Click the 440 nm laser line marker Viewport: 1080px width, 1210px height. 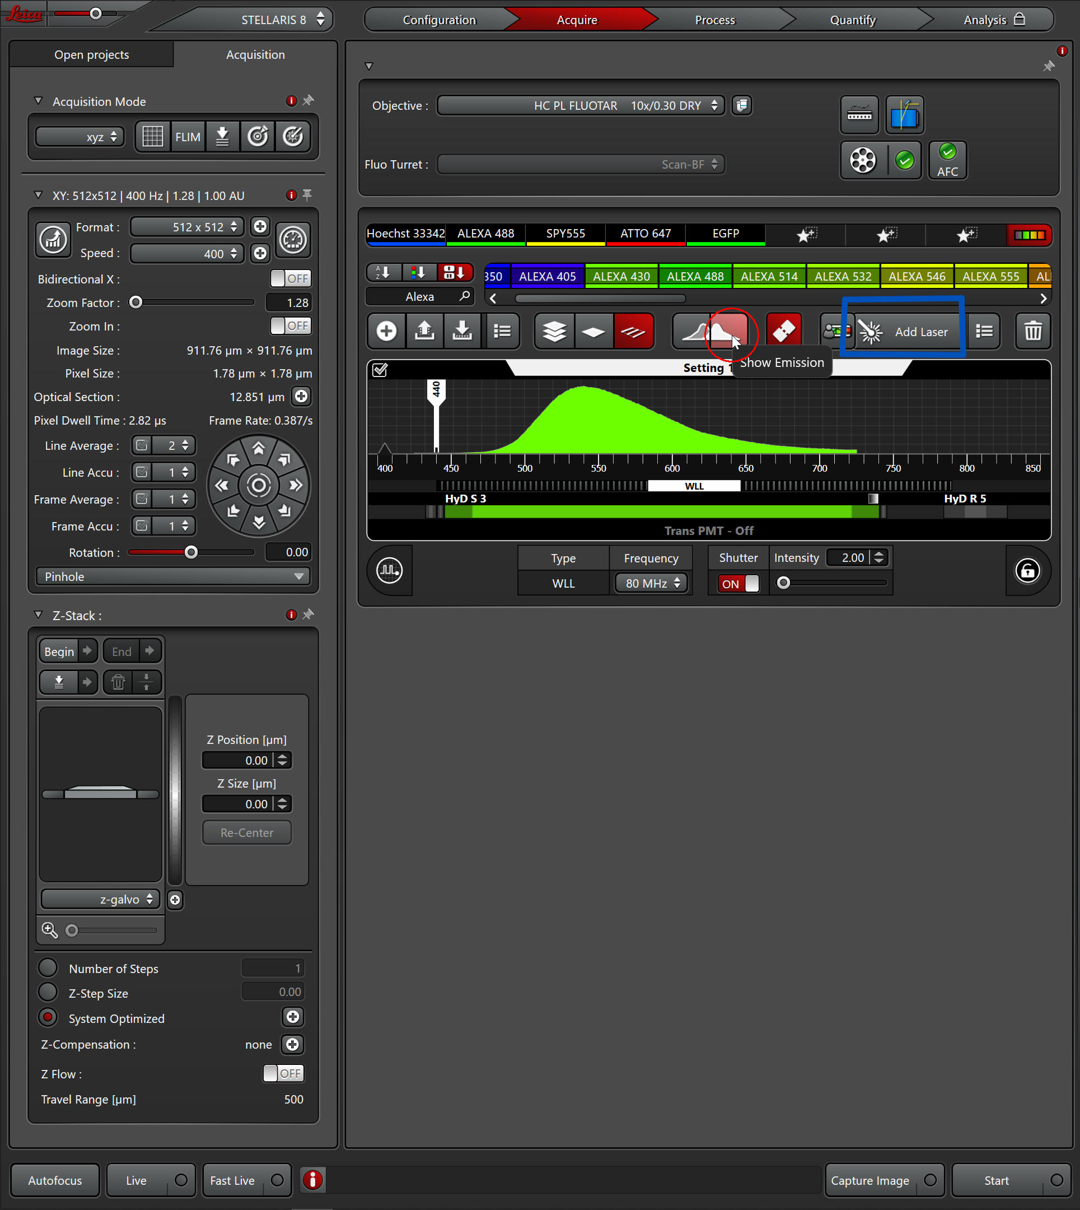pyautogui.click(x=436, y=416)
